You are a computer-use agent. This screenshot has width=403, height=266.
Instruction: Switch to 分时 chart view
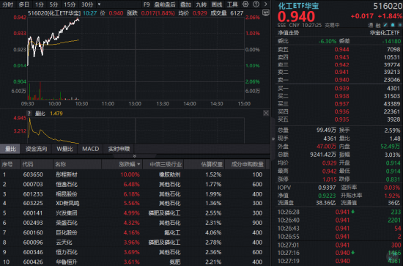pos(7,4)
